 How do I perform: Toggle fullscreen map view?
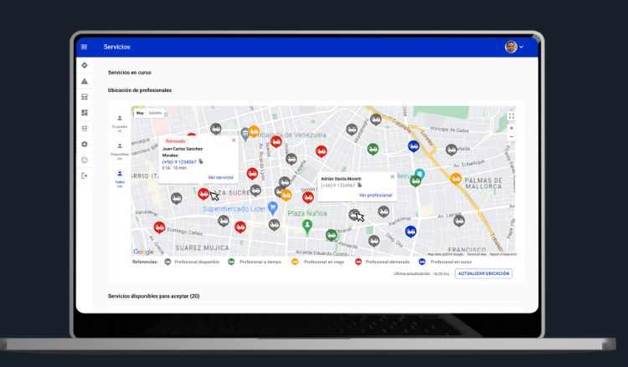click(x=511, y=115)
